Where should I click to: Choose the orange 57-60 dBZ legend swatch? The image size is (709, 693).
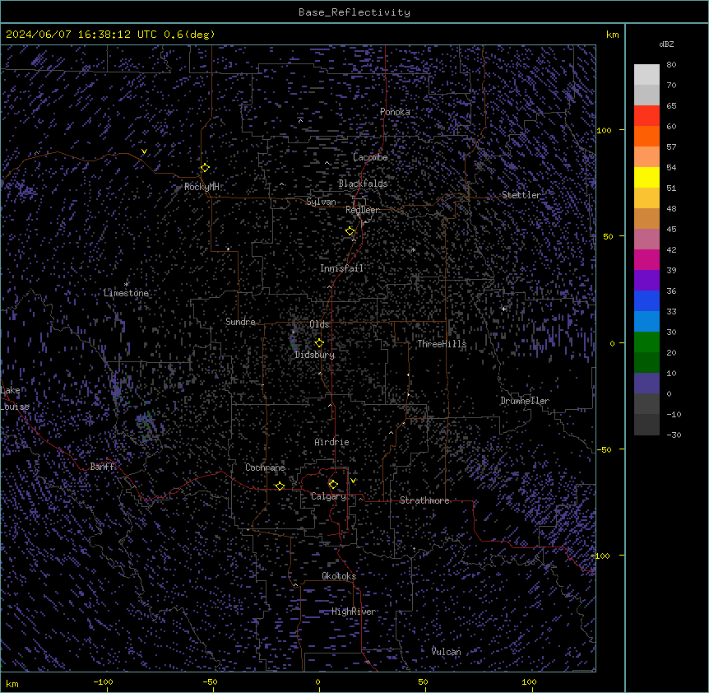tap(646, 136)
